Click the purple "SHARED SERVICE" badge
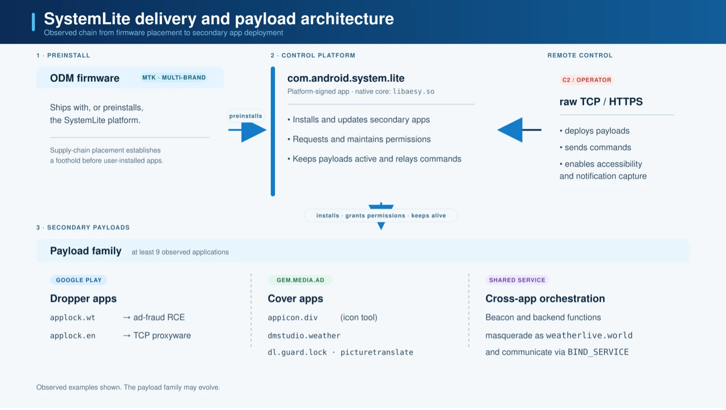 coord(517,280)
